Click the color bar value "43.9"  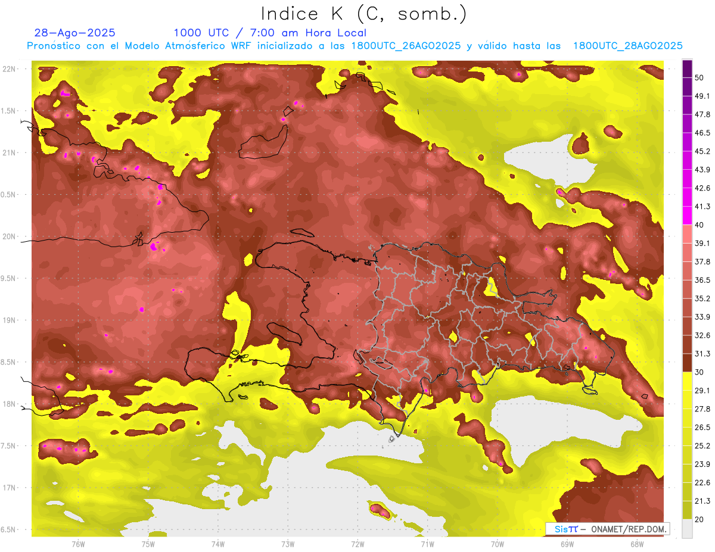702,170
